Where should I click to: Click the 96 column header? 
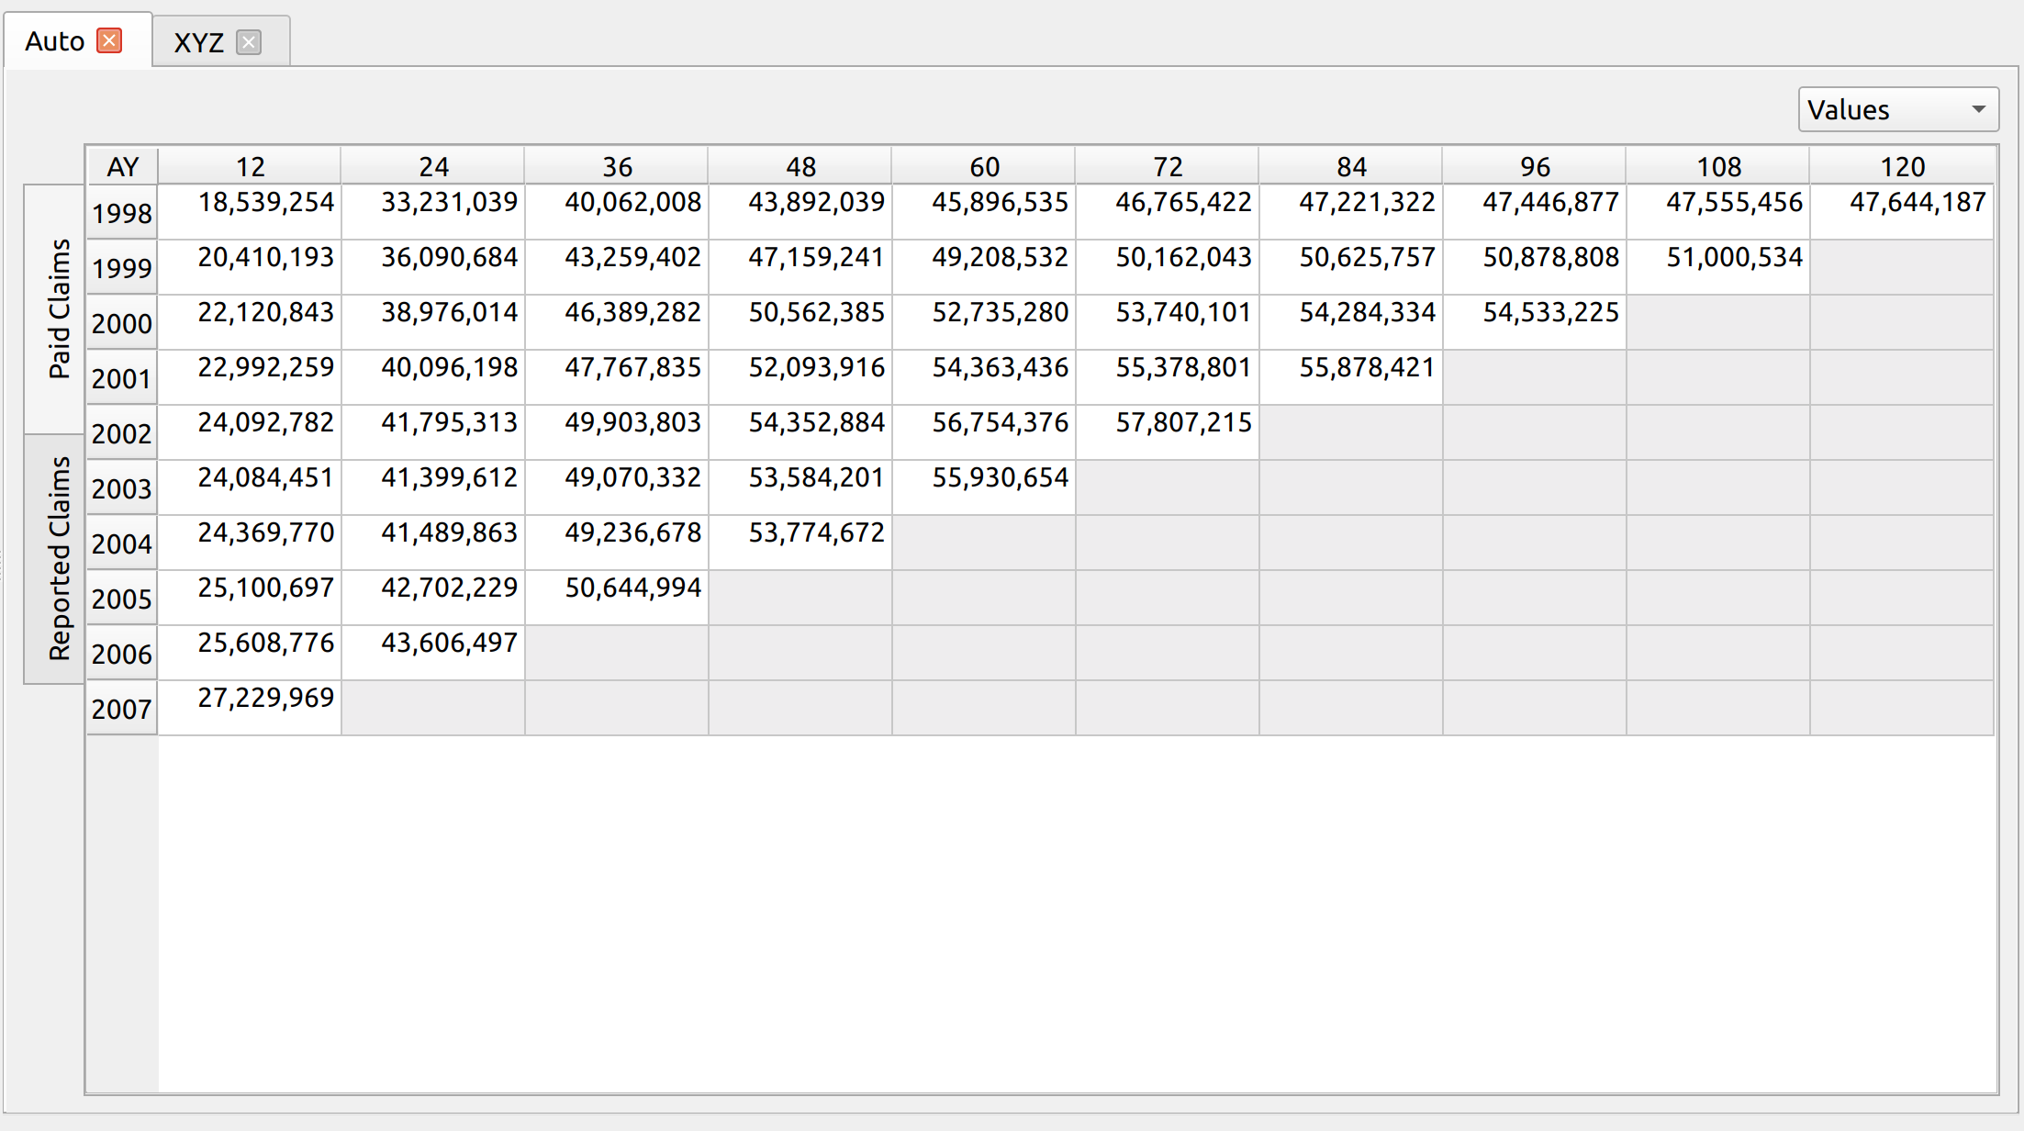click(1535, 167)
